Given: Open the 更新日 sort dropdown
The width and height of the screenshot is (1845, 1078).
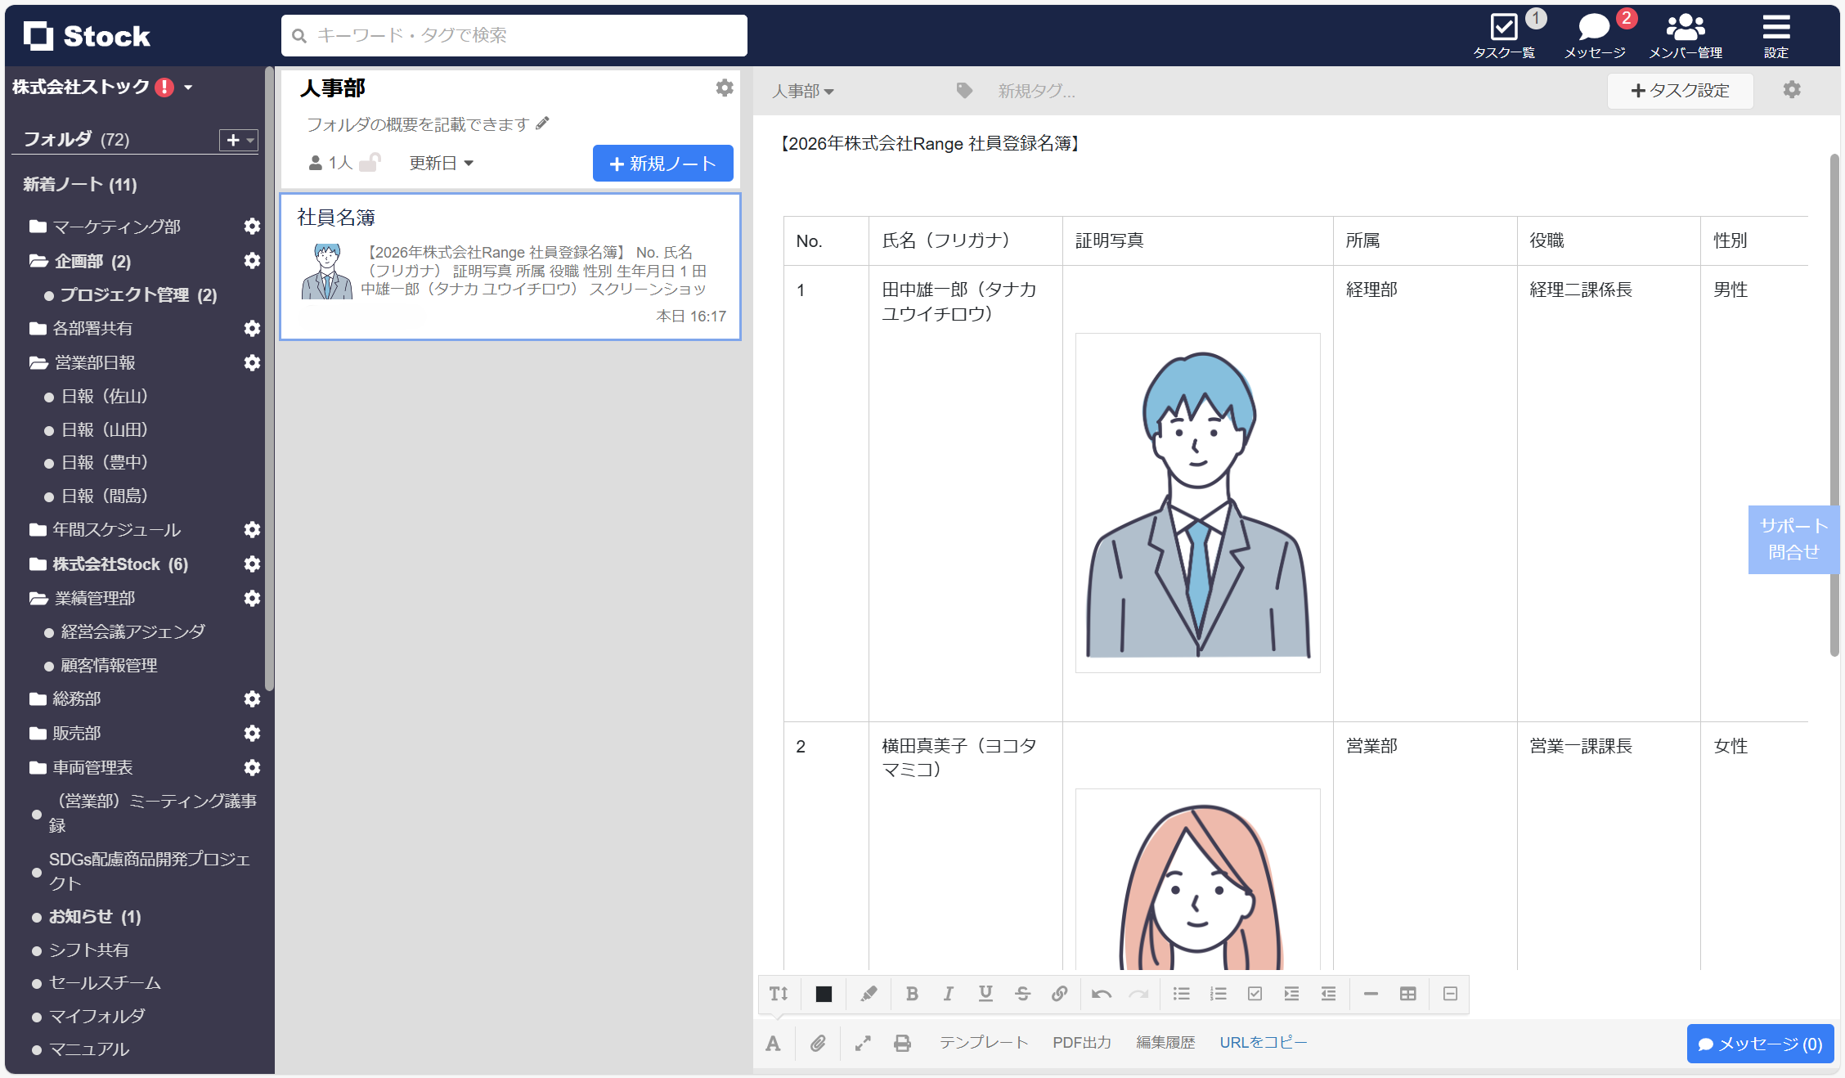Looking at the screenshot, I should 440,163.
